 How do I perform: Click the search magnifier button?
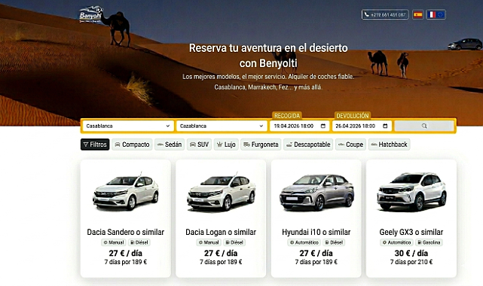(x=424, y=126)
